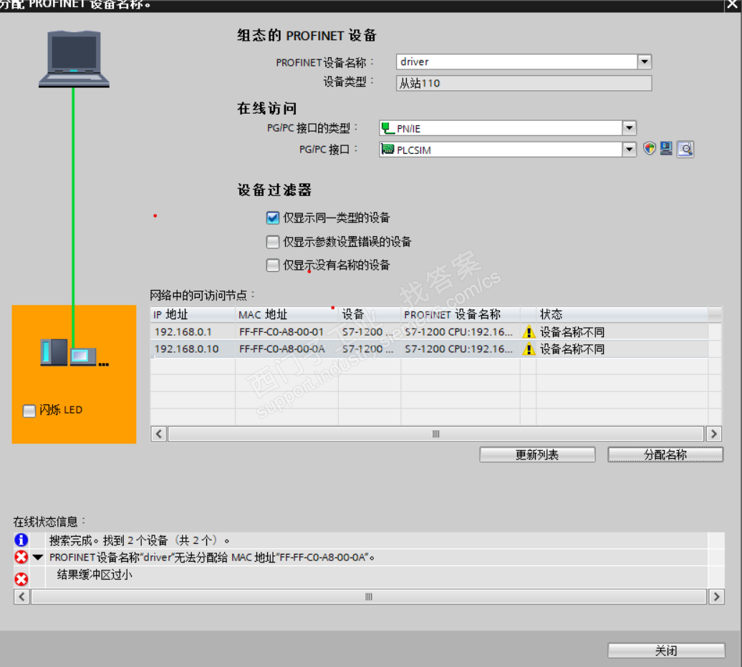Click 分配名称 button
The width and height of the screenshot is (742, 667).
665,454
